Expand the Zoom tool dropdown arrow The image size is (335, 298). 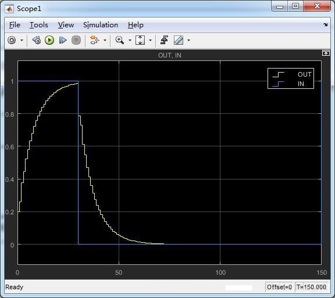130,40
